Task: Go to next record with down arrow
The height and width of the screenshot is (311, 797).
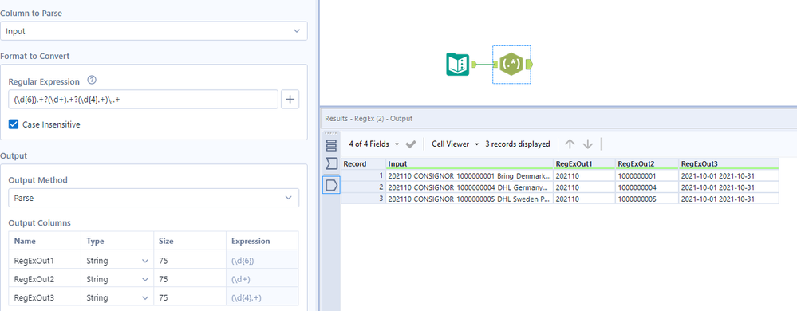Action: [x=588, y=144]
